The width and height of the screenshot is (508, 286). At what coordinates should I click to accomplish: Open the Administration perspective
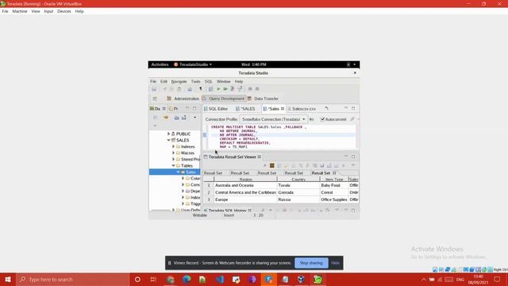[183, 99]
